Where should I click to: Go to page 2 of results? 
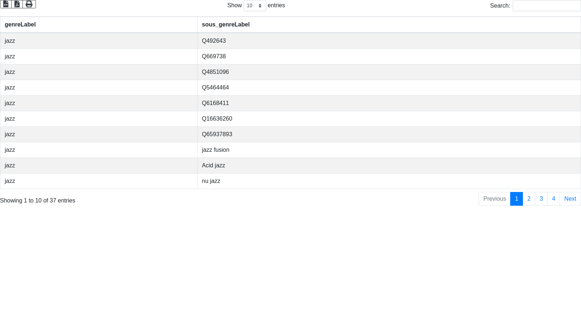[x=529, y=199]
